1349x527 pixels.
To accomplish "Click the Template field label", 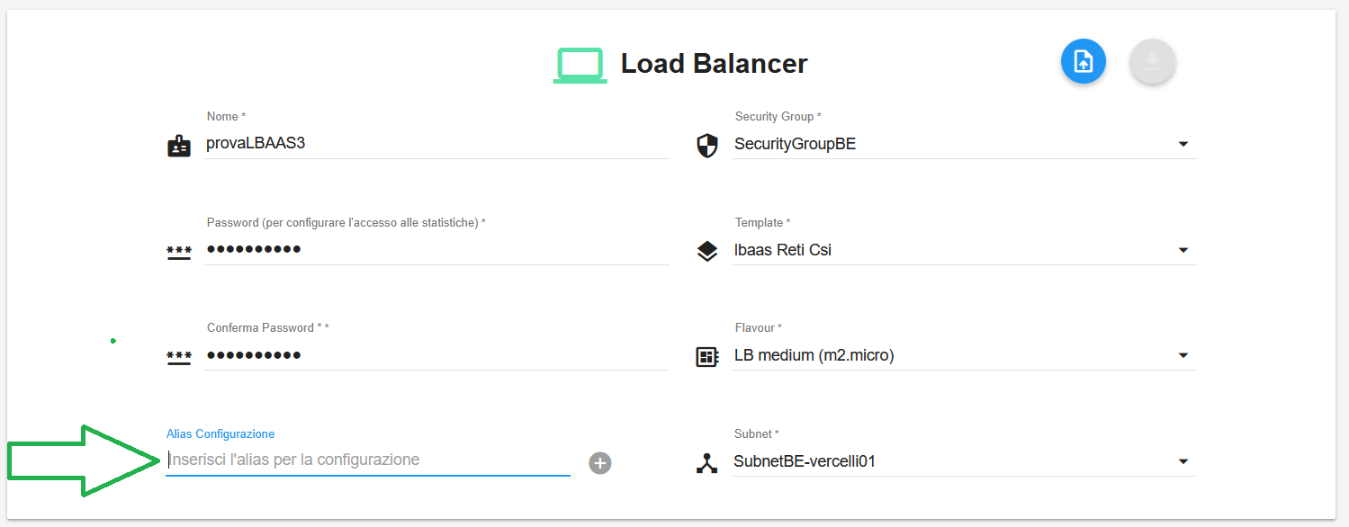I will point(762,223).
